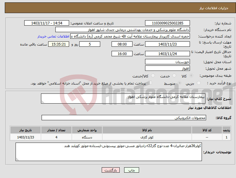Click the شرح کلی نیاز text area
This screenshot has height=178, width=236.
(123, 99)
